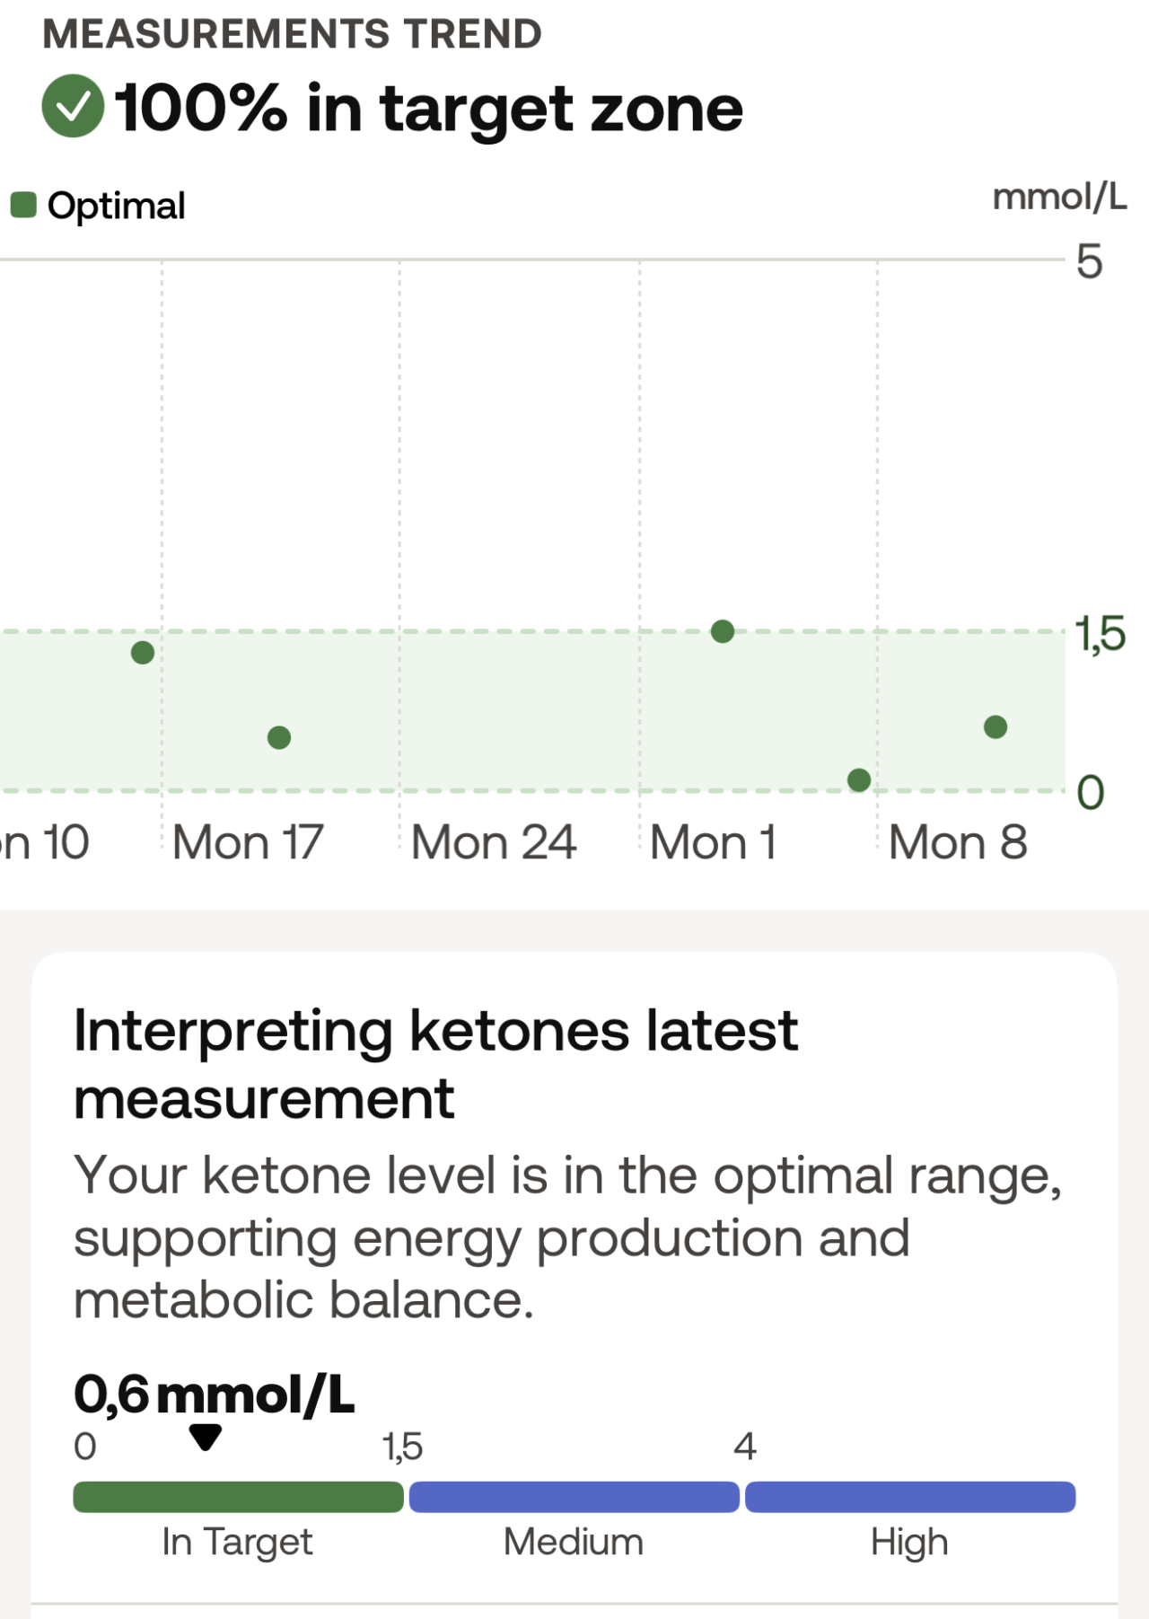Select the data point just before Mon 17
Screen dimensions: 1149x1619
143,653
